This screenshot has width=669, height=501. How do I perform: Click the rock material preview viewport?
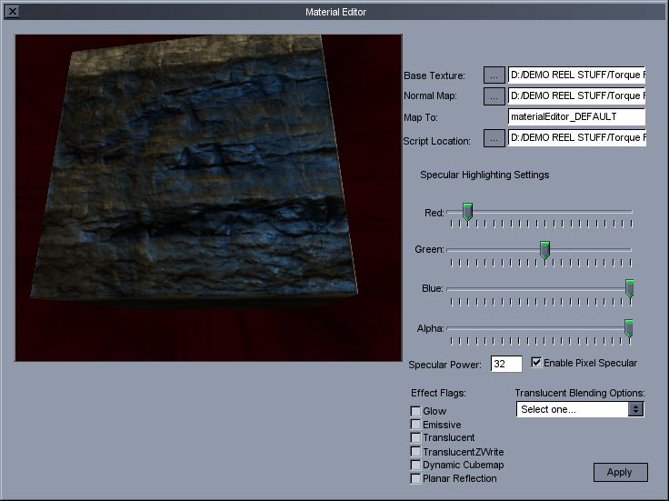click(x=208, y=198)
